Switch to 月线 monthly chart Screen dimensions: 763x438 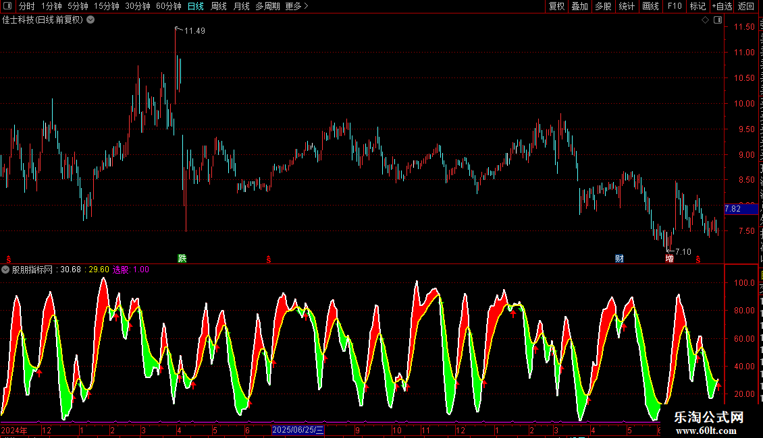click(241, 6)
